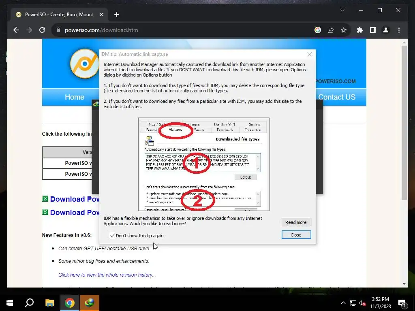The width and height of the screenshot is (415, 311).
Task: Click the tip illustration image
Action: coord(203,164)
